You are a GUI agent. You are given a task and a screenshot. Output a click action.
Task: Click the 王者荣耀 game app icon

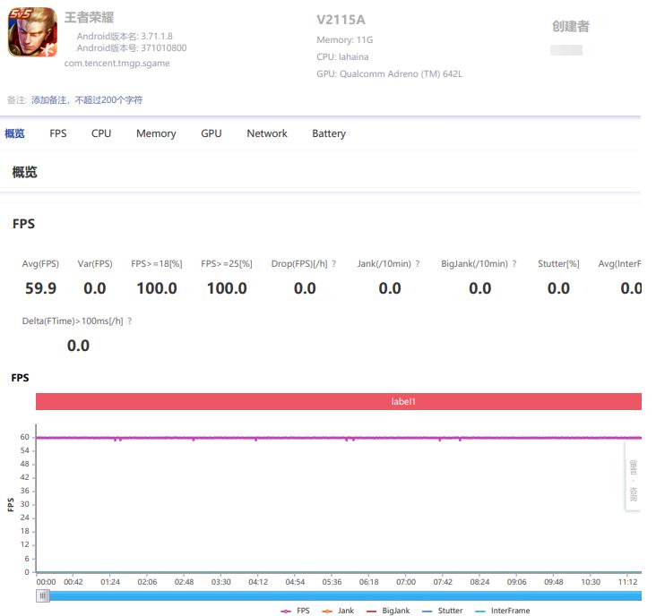32,31
